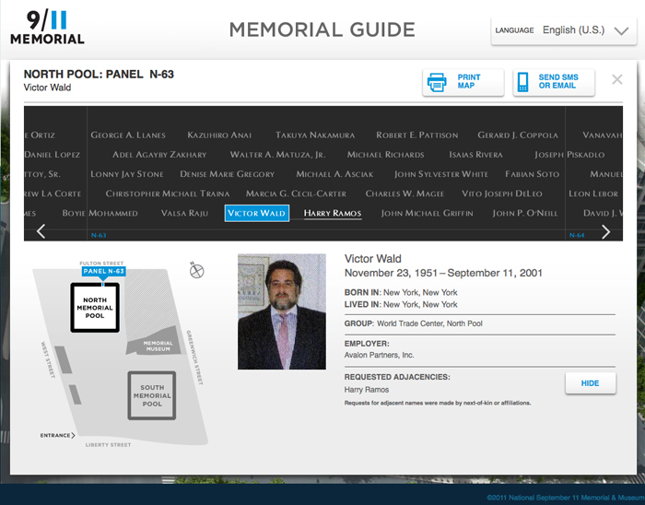This screenshot has height=505, width=645.
Task: Select the name John Michael Griffin
Action: pyautogui.click(x=427, y=213)
